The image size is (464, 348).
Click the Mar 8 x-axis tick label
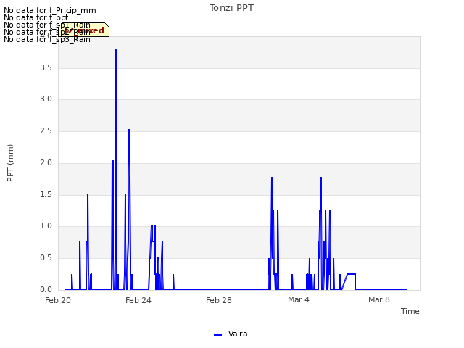click(x=379, y=299)
